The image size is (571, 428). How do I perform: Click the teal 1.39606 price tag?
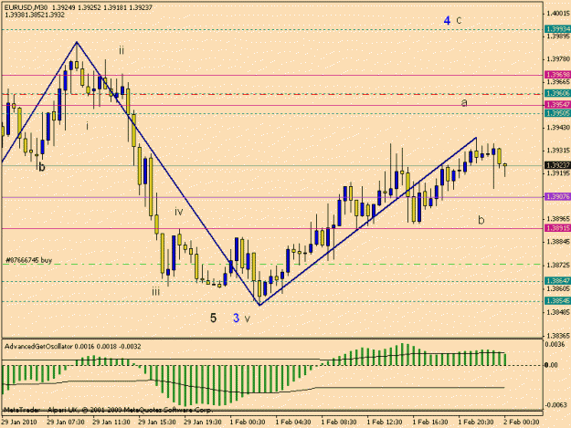557,93
